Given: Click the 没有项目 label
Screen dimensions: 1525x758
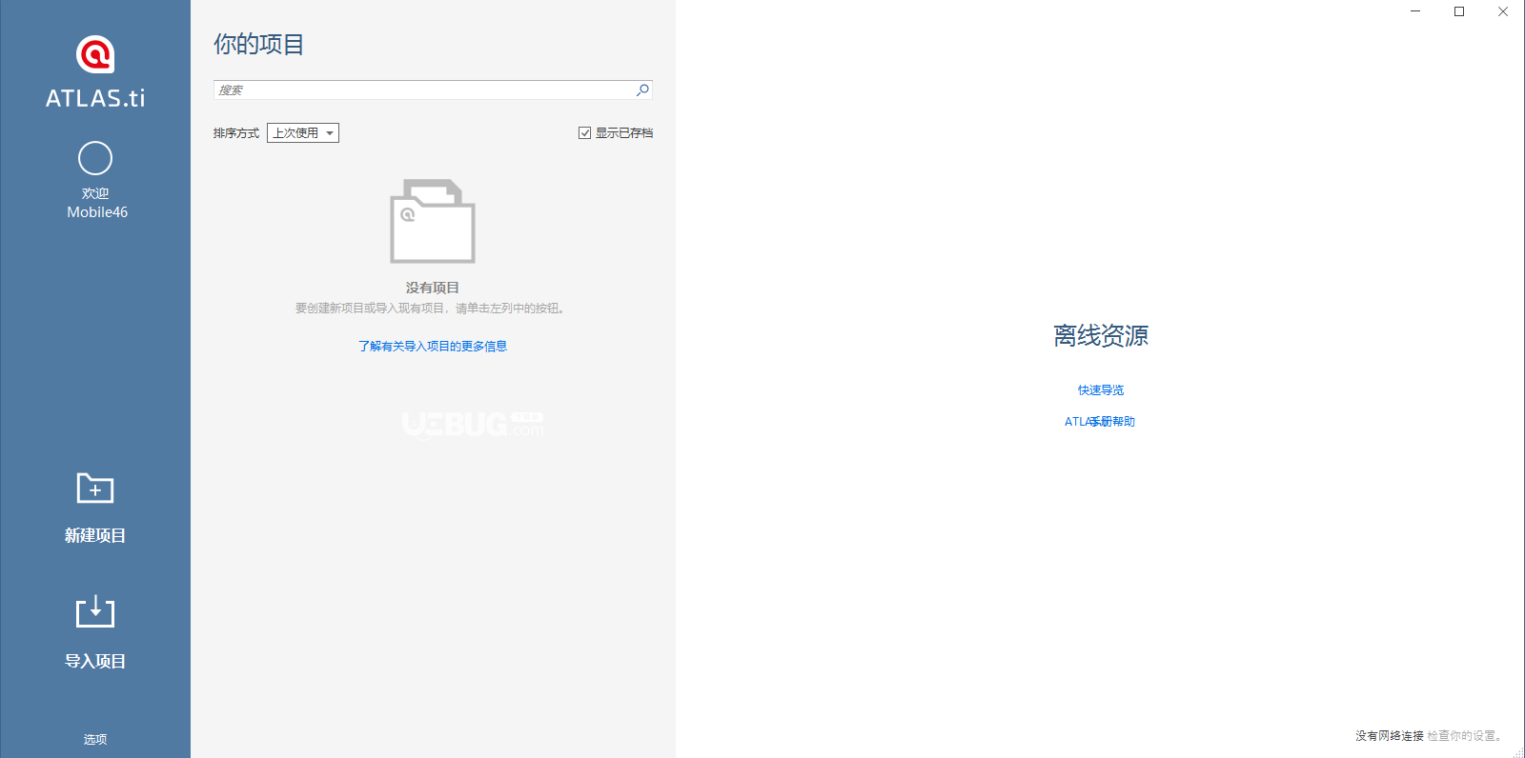Looking at the screenshot, I should coord(433,288).
